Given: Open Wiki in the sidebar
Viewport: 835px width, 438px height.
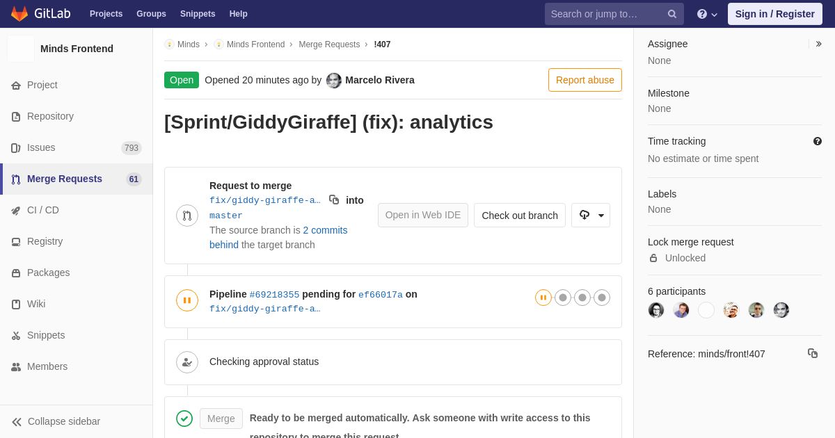Looking at the screenshot, I should pyautogui.click(x=77, y=304).
